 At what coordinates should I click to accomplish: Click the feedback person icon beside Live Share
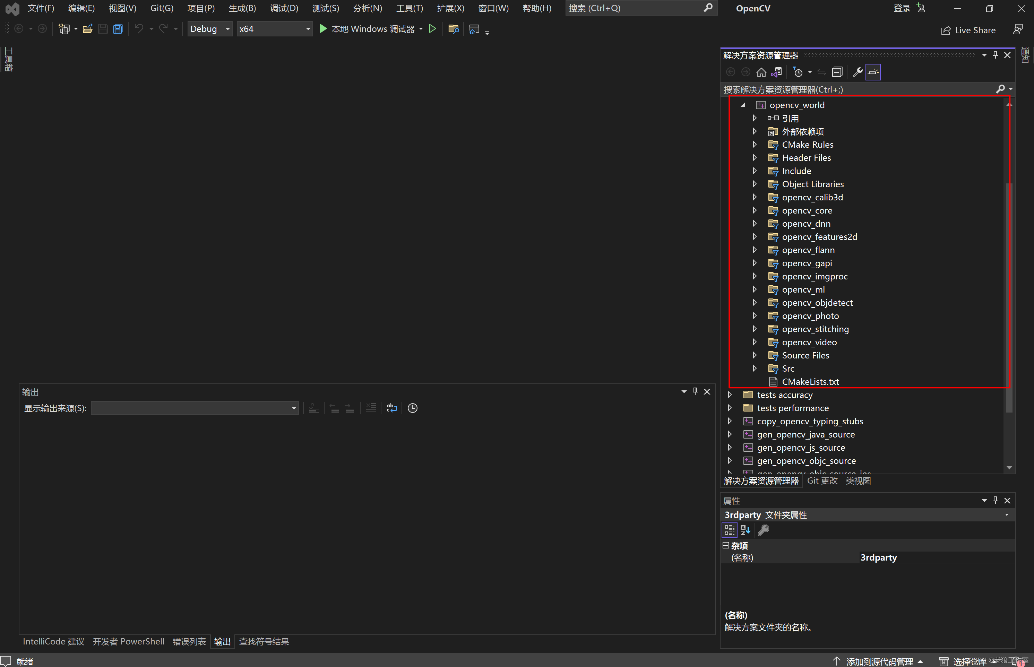tap(1018, 29)
